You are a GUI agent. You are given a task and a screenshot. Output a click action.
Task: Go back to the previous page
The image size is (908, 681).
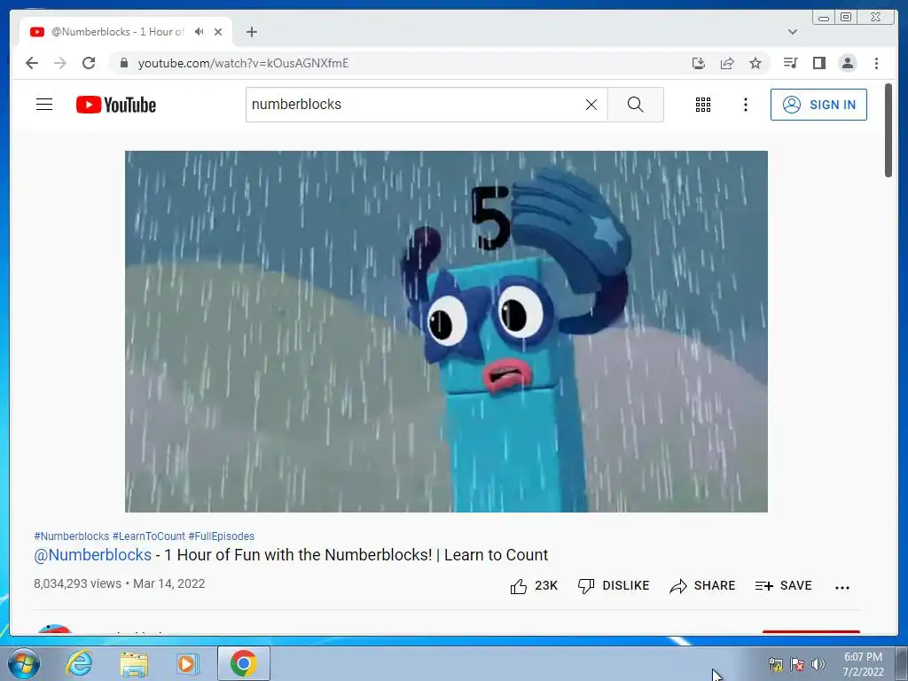pos(32,63)
